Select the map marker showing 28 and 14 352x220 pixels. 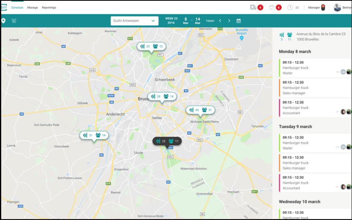coord(162,97)
